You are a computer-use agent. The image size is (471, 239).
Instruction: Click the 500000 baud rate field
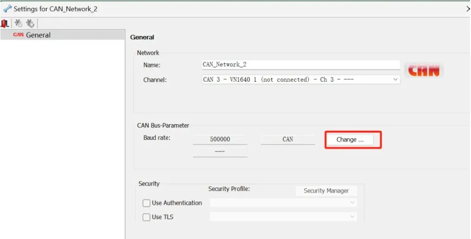(x=220, y=139)
